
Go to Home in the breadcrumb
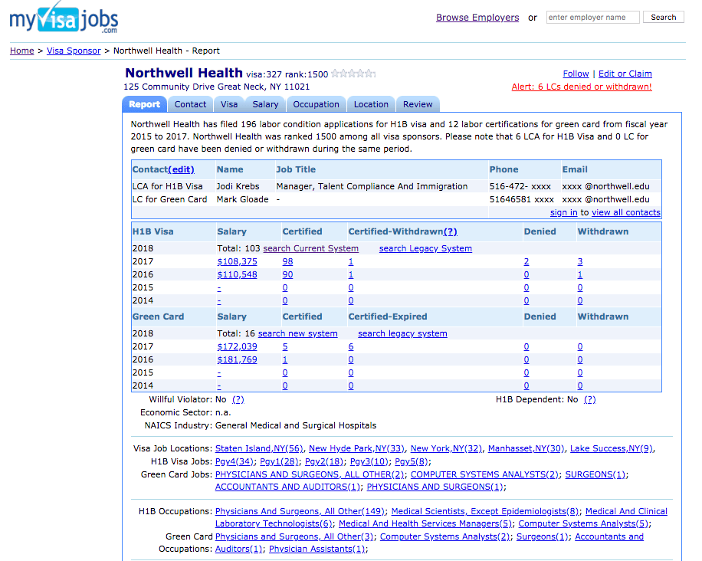[22, 51]
